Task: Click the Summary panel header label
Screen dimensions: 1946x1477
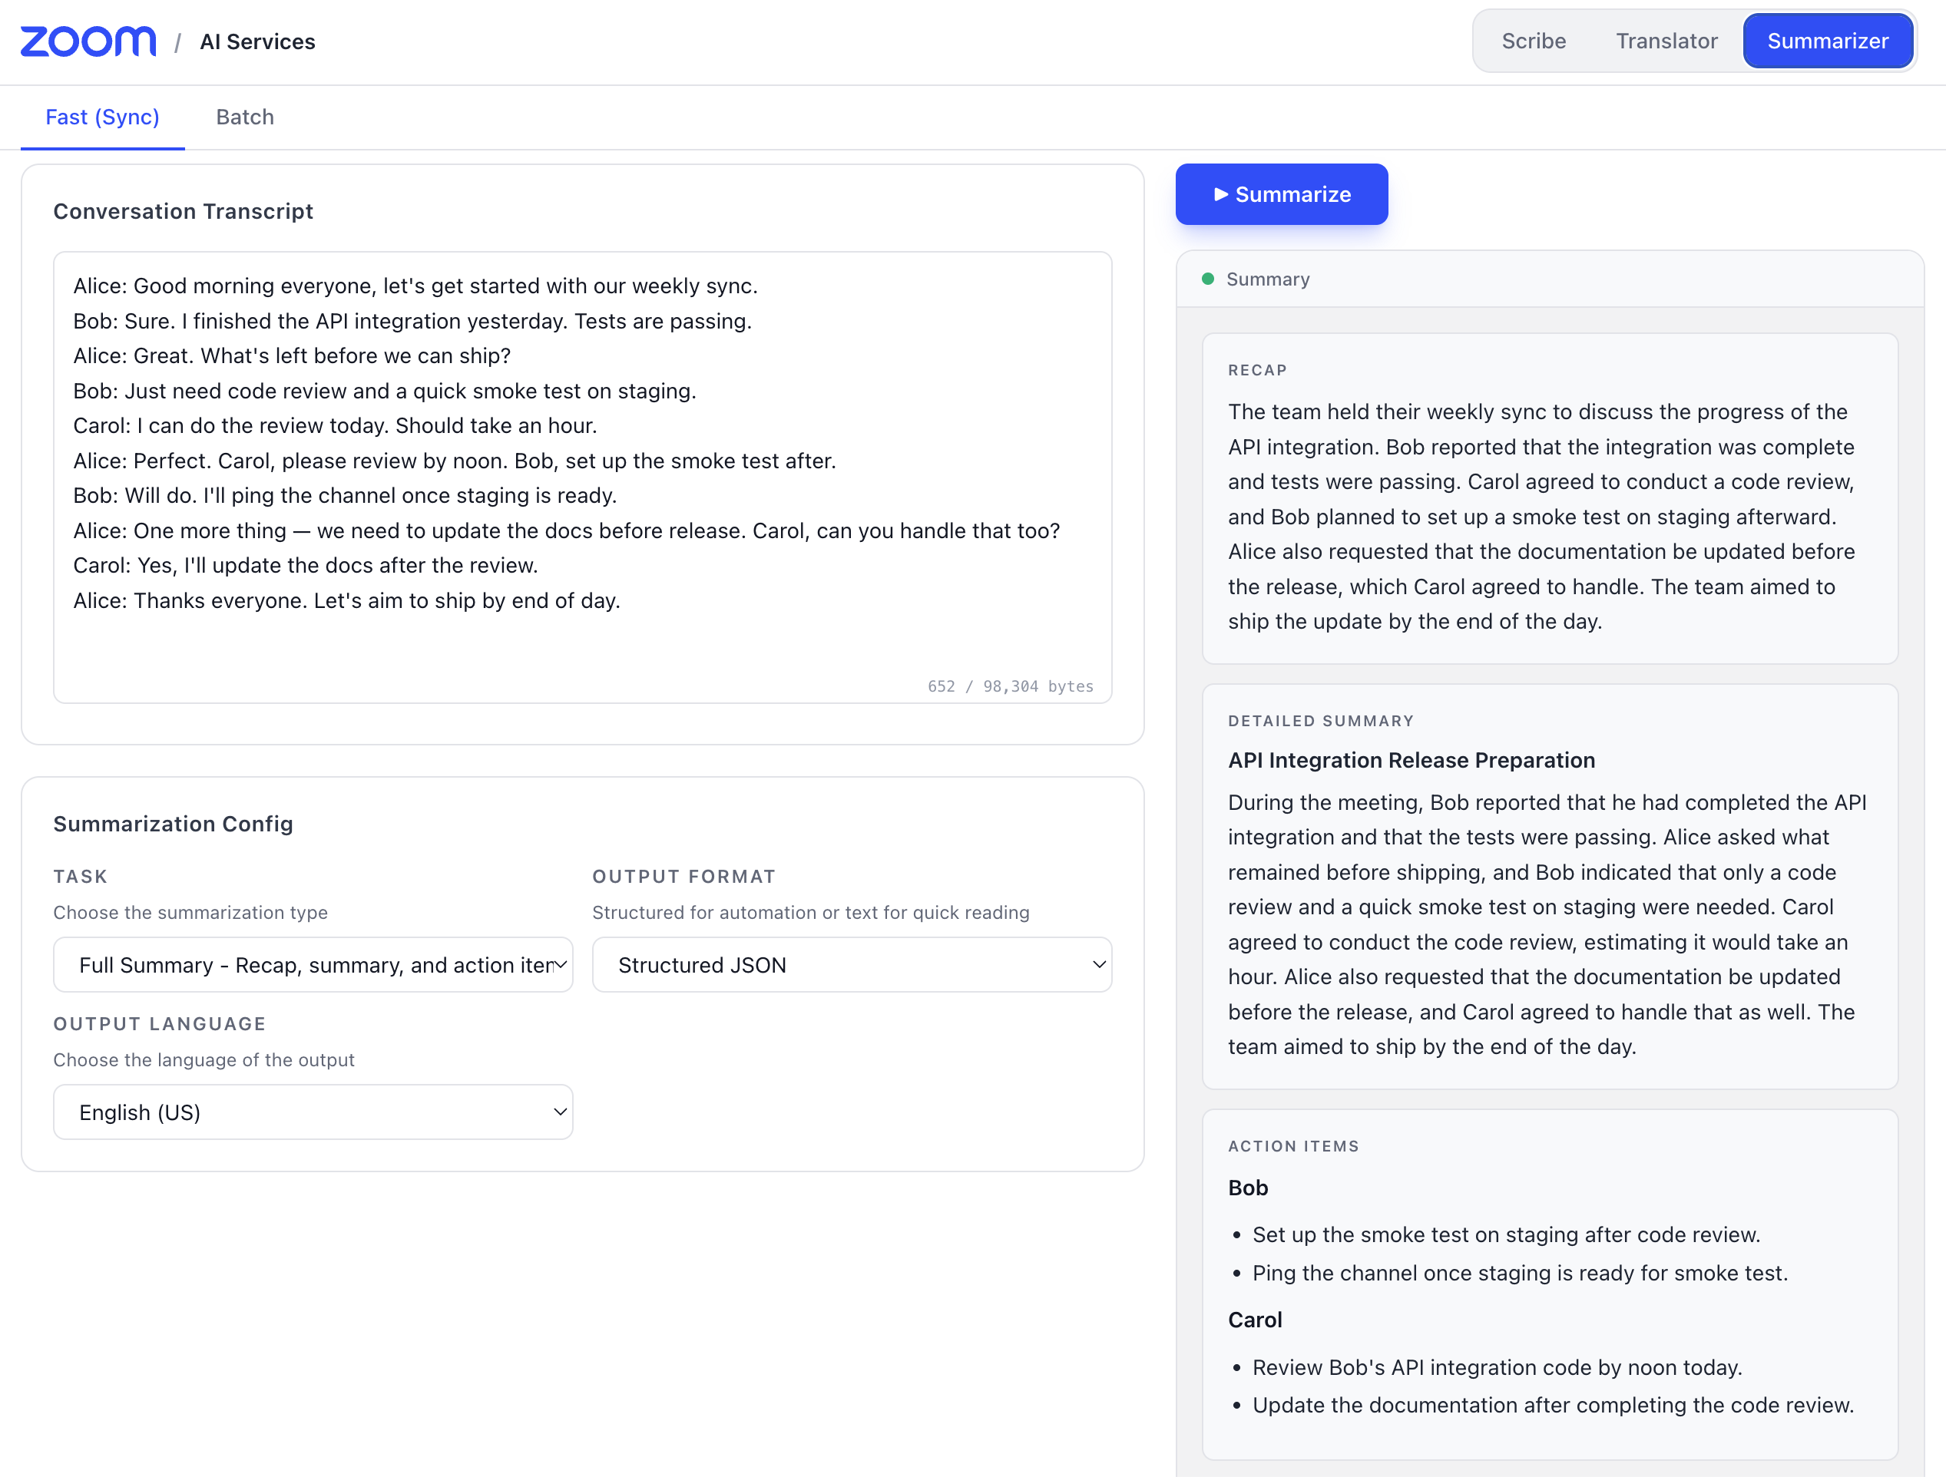Action: pos(1268,279)
